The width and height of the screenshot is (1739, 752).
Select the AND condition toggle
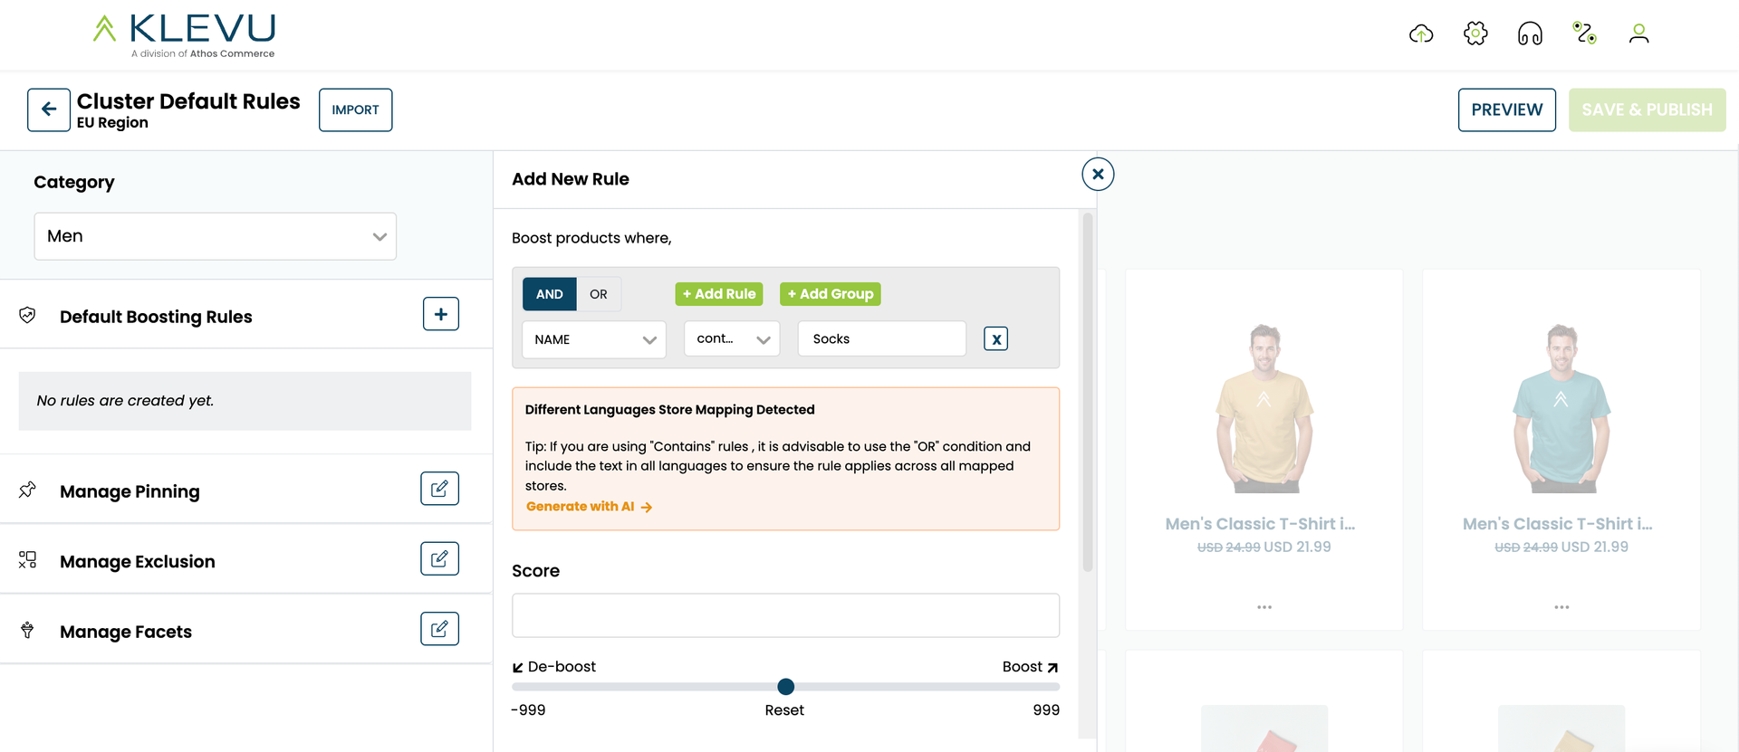click(x=549, y=294)
